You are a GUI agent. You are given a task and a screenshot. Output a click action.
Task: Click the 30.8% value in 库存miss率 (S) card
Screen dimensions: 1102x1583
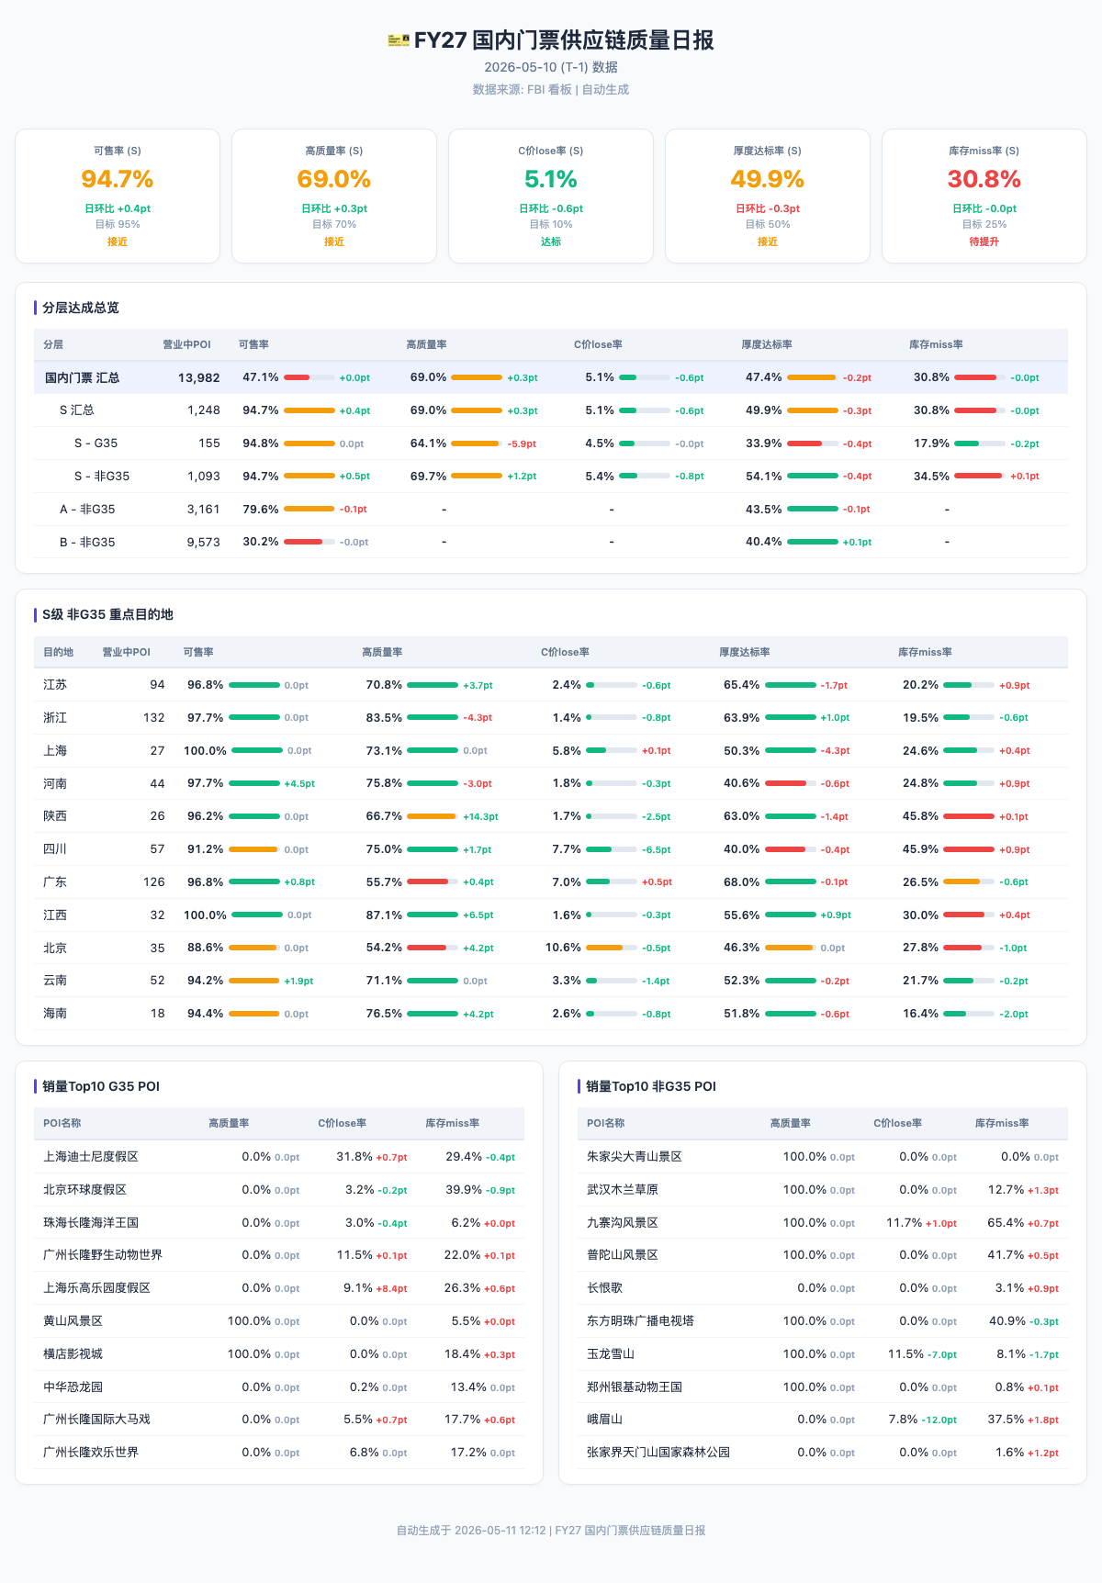[984, 179]
